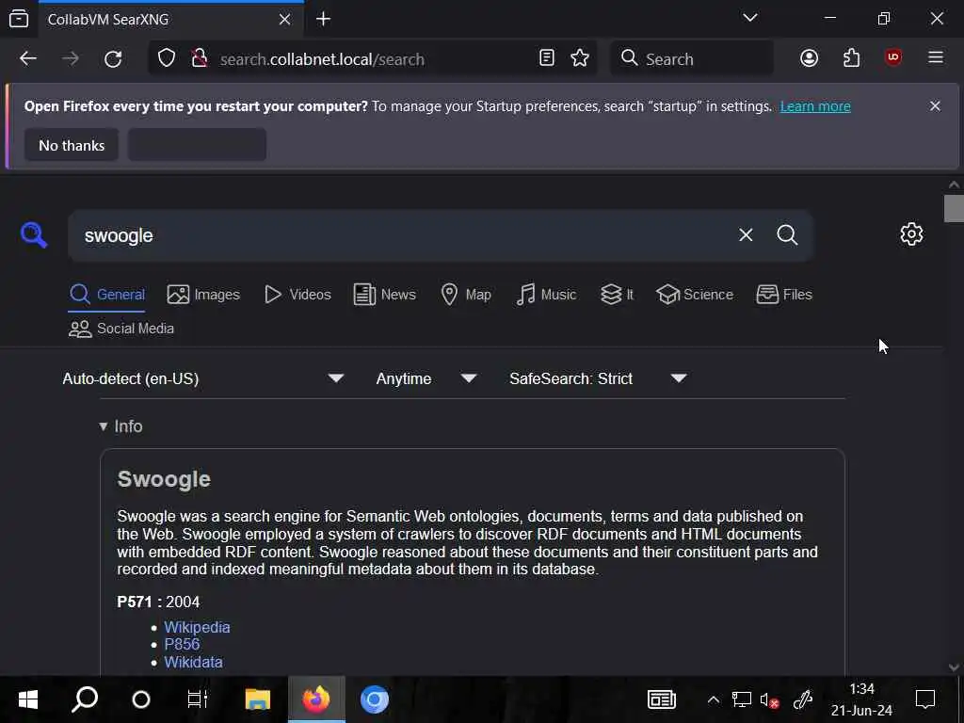Switch to the General category
Screen dimensions: 964x723
(107, 295)
